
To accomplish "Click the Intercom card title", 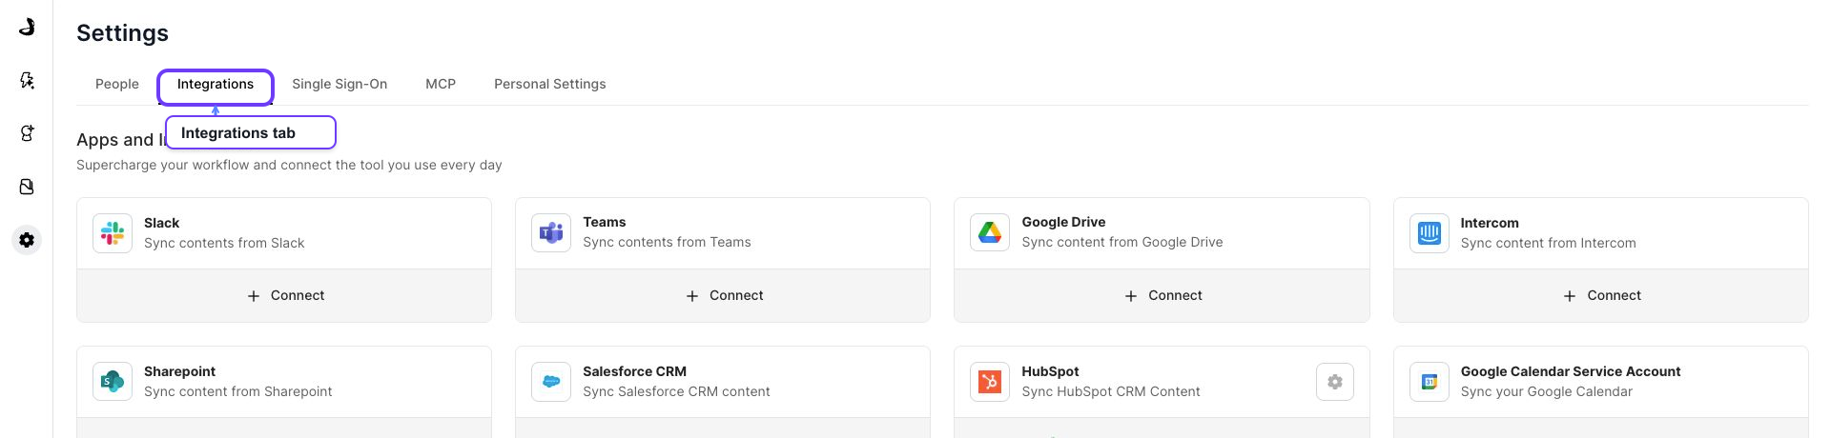I will [1490, 223].
